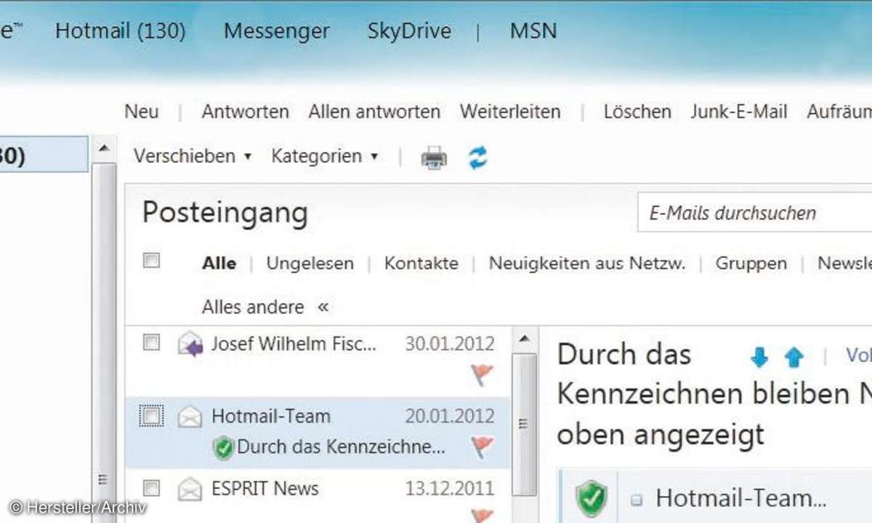This screenshot has height=523, width=872.
Task: Select the Gruppen filter
Action: 751,264
